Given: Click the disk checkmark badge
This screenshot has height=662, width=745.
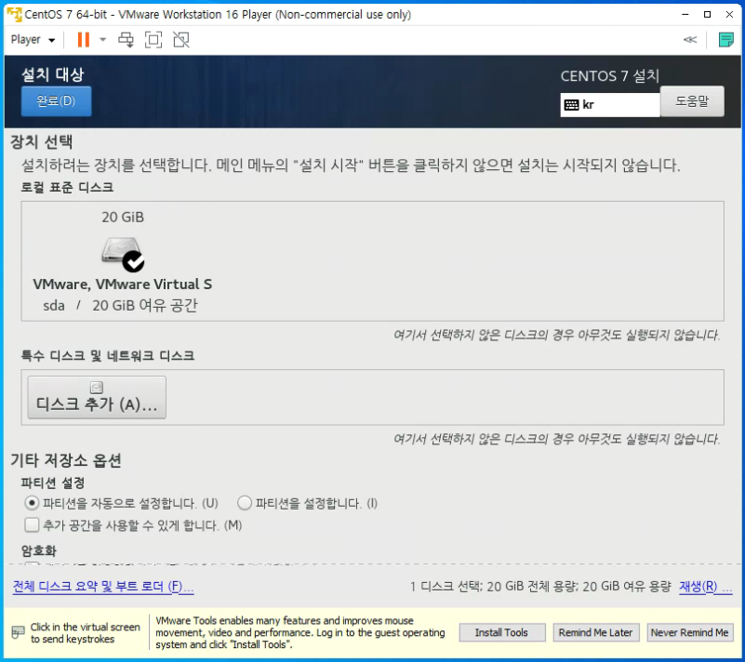Looking at the screenshot, I should pos(134,261).
